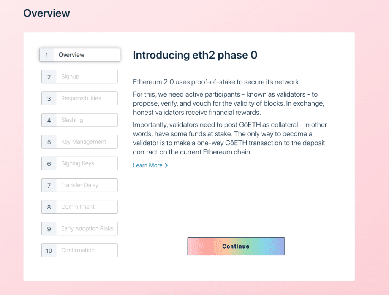389x295 pixels.
Task: Click the number 1 step badge
Action: (x=47, y=55)
